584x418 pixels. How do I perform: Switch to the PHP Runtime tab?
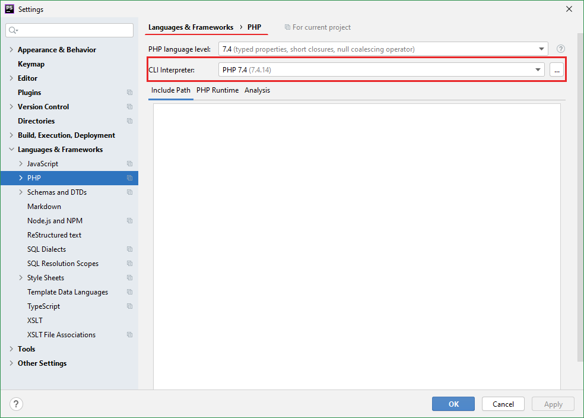(217, 90)
